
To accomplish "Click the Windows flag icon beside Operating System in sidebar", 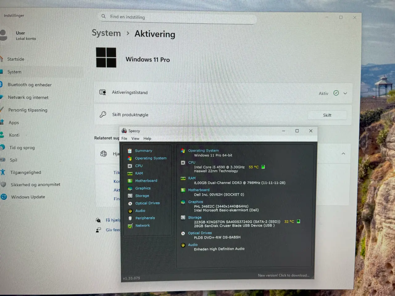I will pyautogui.click(x=130, y=158).
